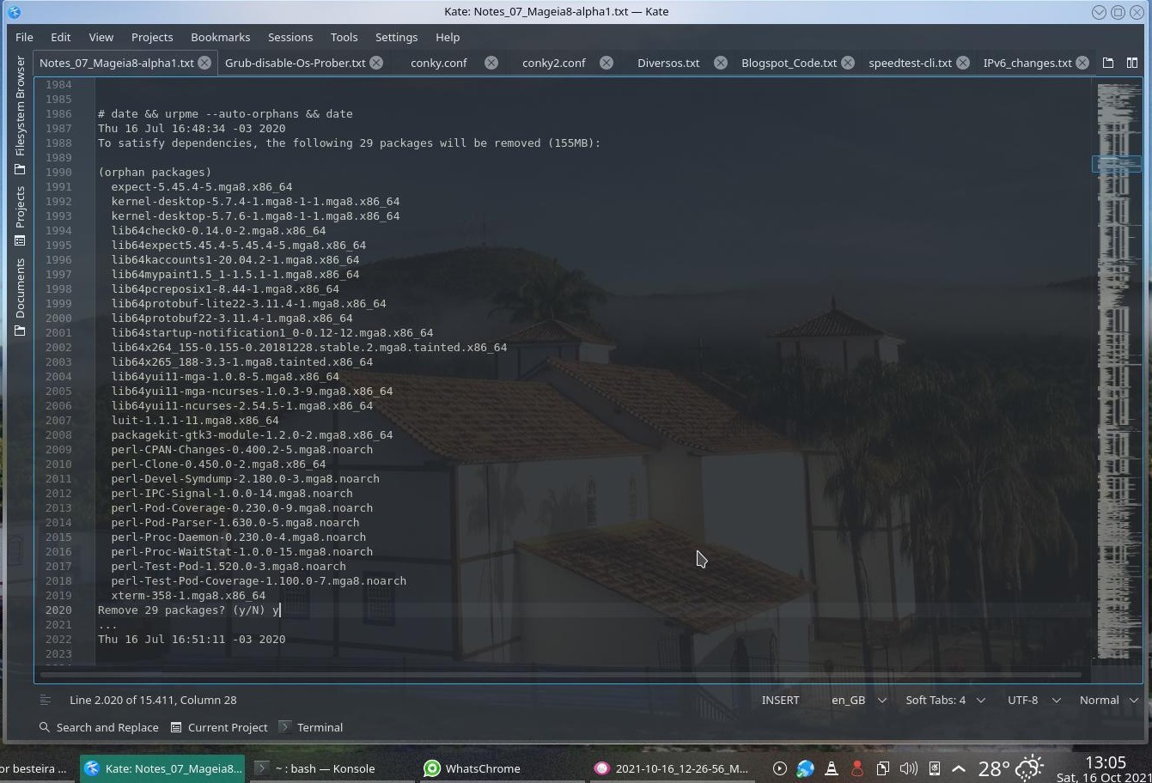Open the 2021-10-16_12-26-56 taskbar entry
This screenshot has width=1152, height=783.
pyautogui.click(x=671, y=768)
